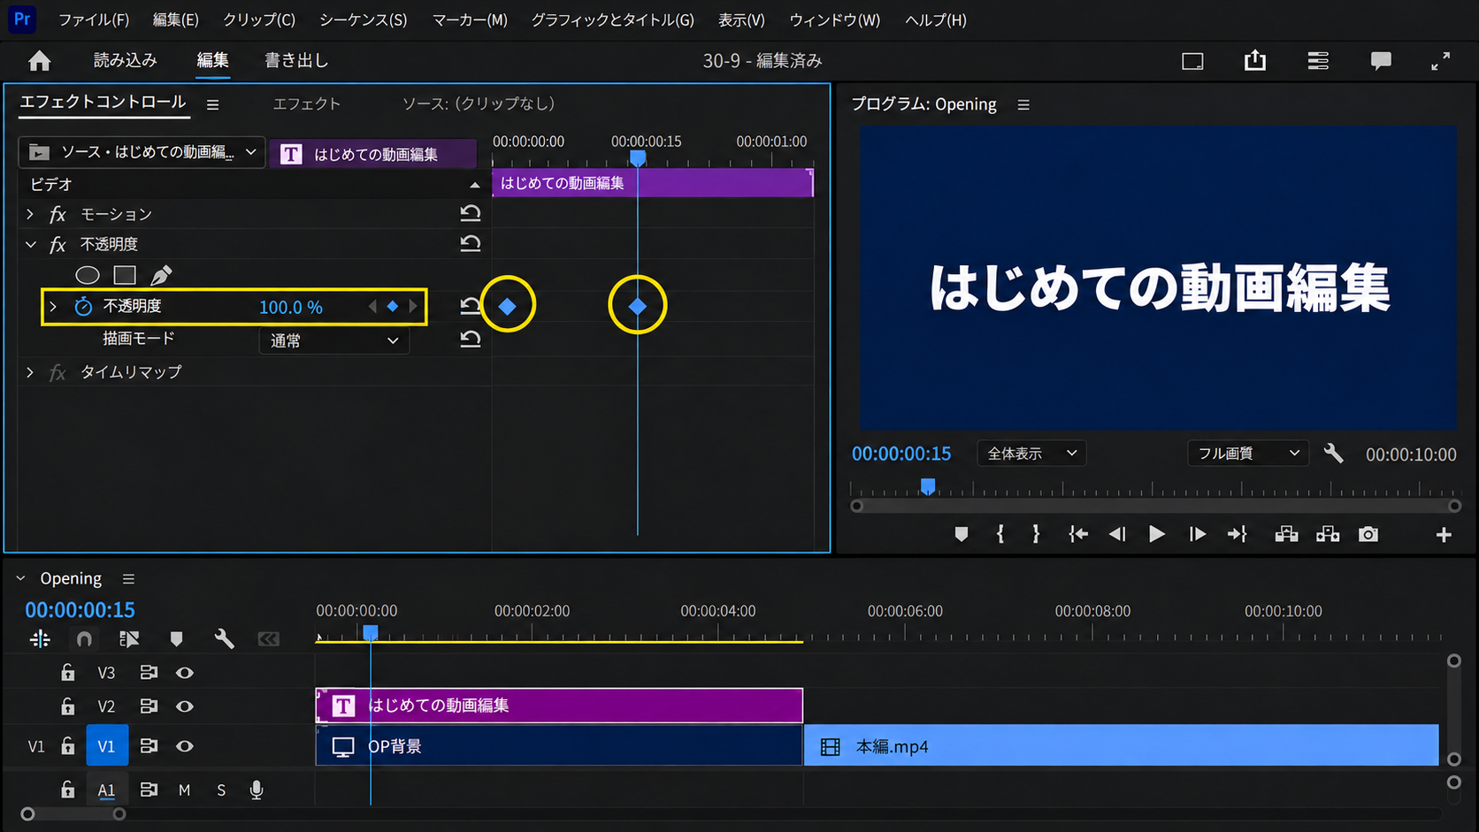The width and height of the screenshot is (1479, 832).
Task: Expand the モーション effect properties
Action: (x=30, y=214)
